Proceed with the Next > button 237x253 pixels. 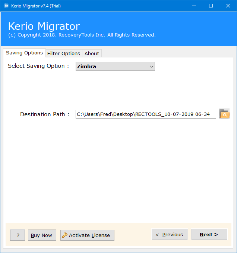(209, 234)
